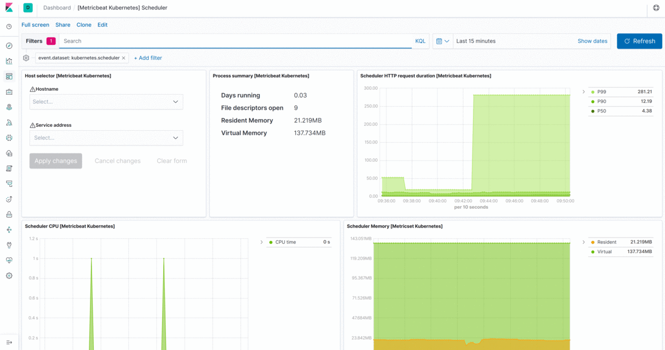The image size is (665, 350).
Task: Switch query language via KQL
Action: pyautogui.click(x=420, y=41)
